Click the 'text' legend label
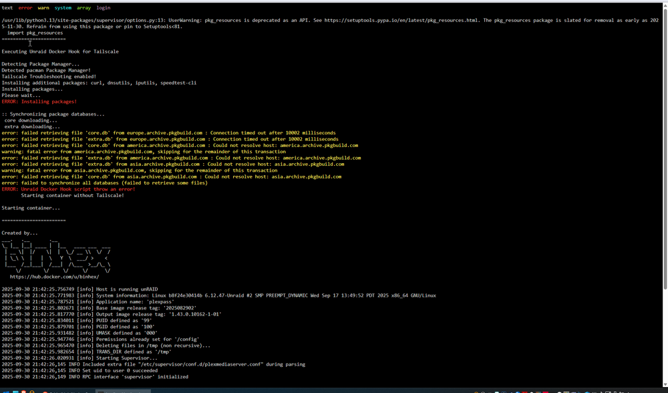This screenshot has width=668, height=393. [x=7, y=7]
